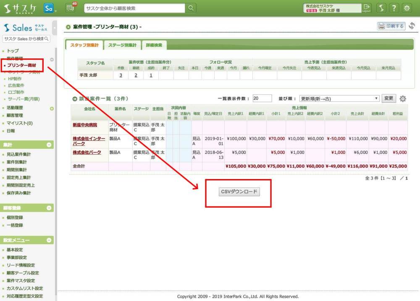Open 対応履歴定型文設定 in sidebar
Viewport: 420px width, 301px height.
point(25,296)
